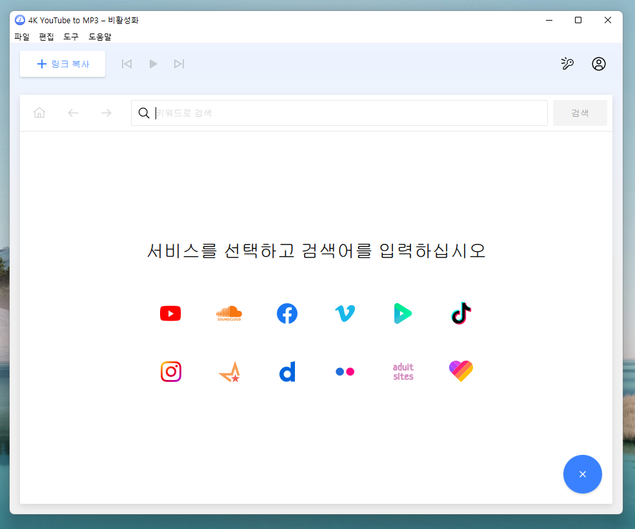Pick the Vimeo service icon
Image resolution: width=635 pixels, height=529 pixels.
pos(345,314)
